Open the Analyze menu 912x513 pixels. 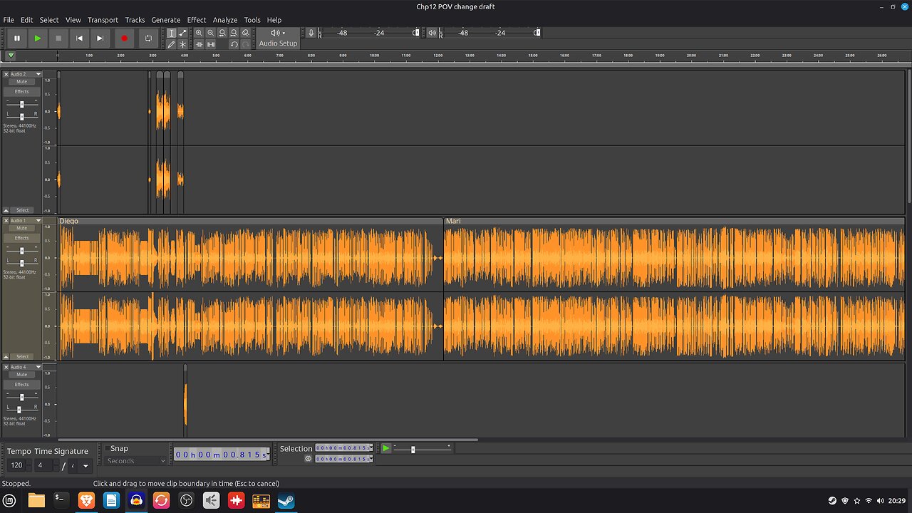[225, 20]
